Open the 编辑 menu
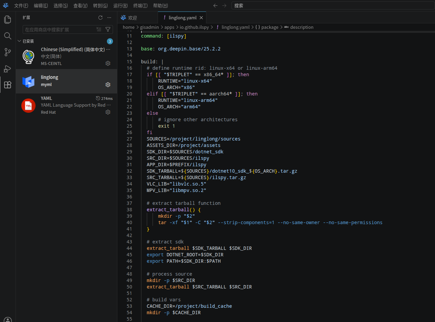435x322 pixels. click(x=41, y=5)
